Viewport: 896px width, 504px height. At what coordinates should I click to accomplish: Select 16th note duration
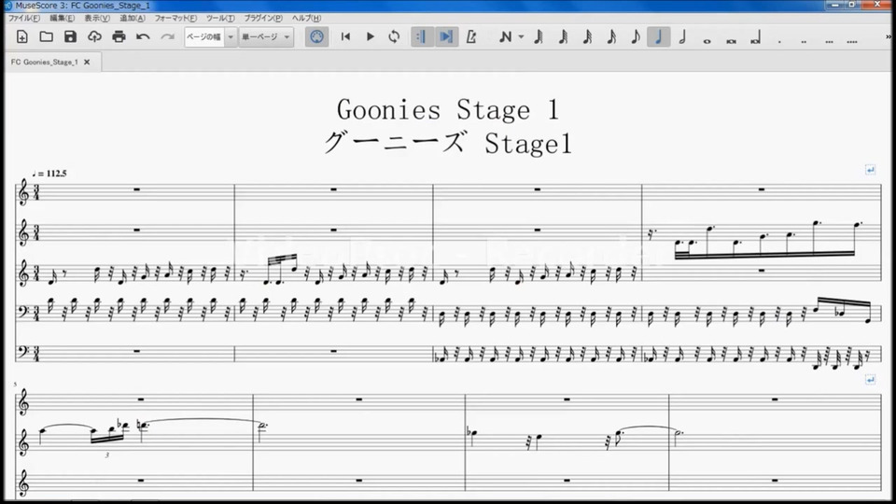(x=610, y=37)
